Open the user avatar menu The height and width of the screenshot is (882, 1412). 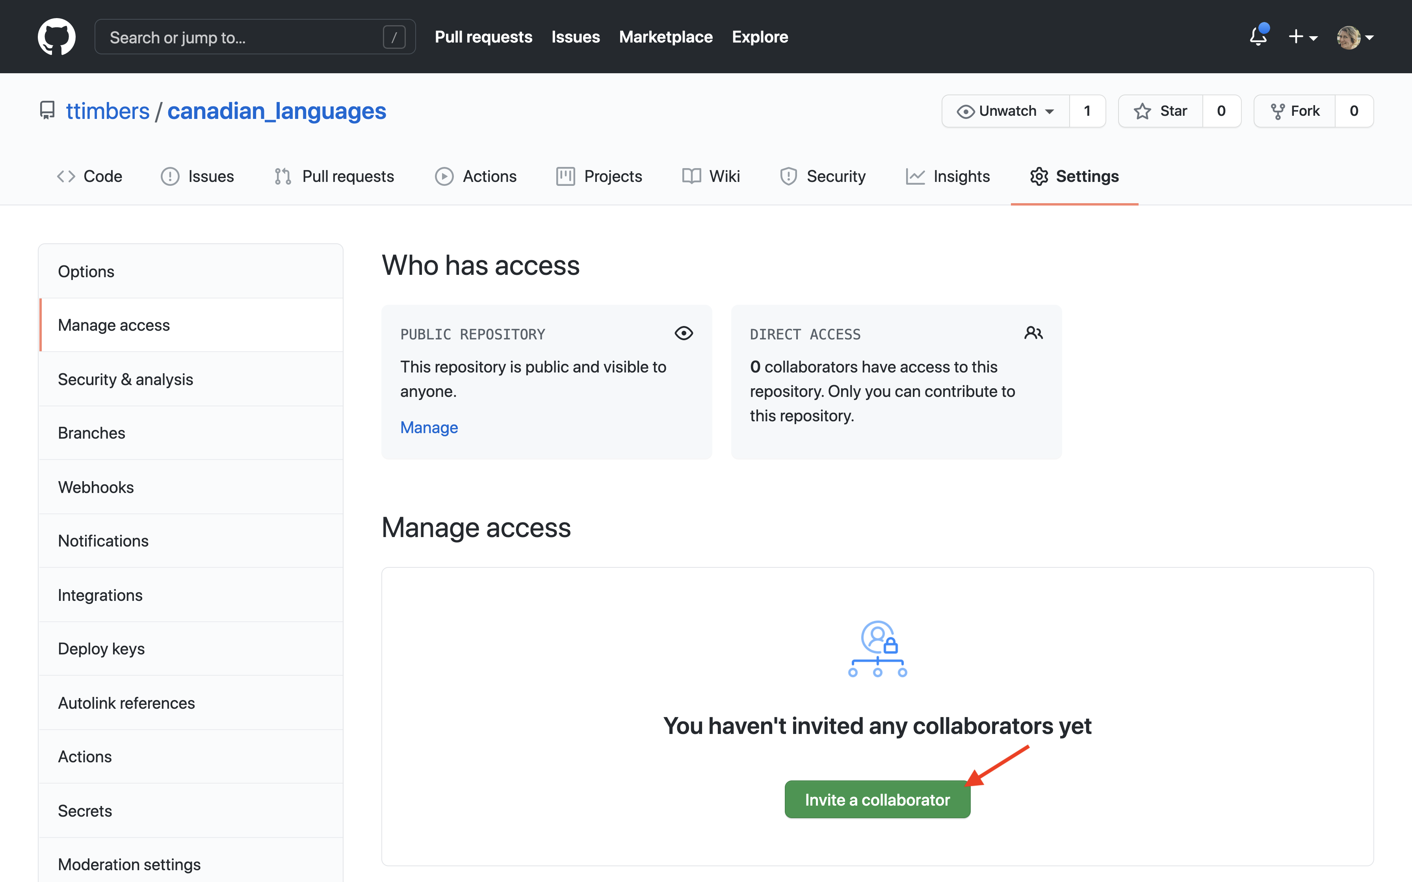tap(1355, 37)
